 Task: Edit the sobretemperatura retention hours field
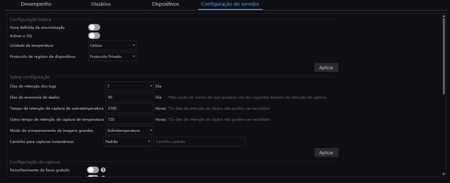point(130,108)
